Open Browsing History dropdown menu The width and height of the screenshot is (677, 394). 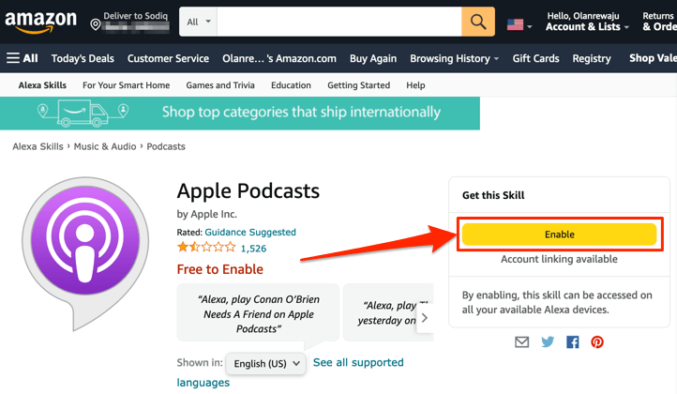(455, 58)
